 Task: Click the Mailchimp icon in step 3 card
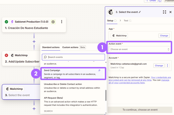[x=7, y=89]
